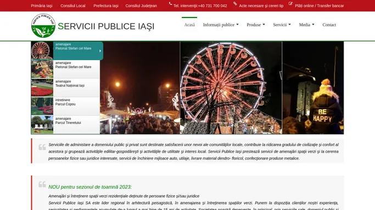Screen dimensions: 375x210
Task: Follow the Primăria Iași link
Action: pos(42,5)
